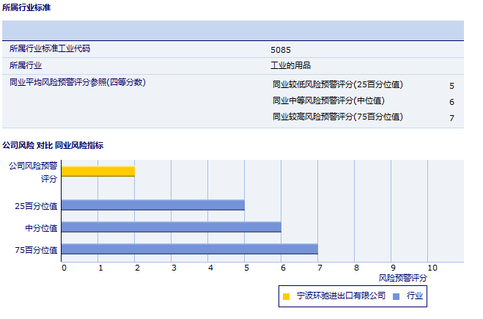Screen dimensions: 483x319
Task: Click the blue 25百分位值 bar
Action: pos(152,205)
